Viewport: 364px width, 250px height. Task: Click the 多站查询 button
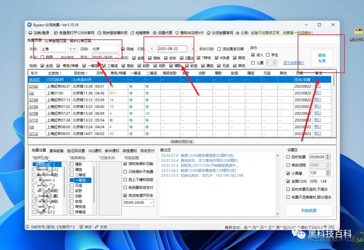point(67,57)
